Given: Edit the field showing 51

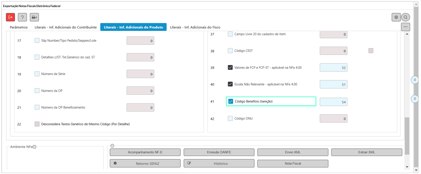Looking at the screenshot, I should (x=333, y=84).
